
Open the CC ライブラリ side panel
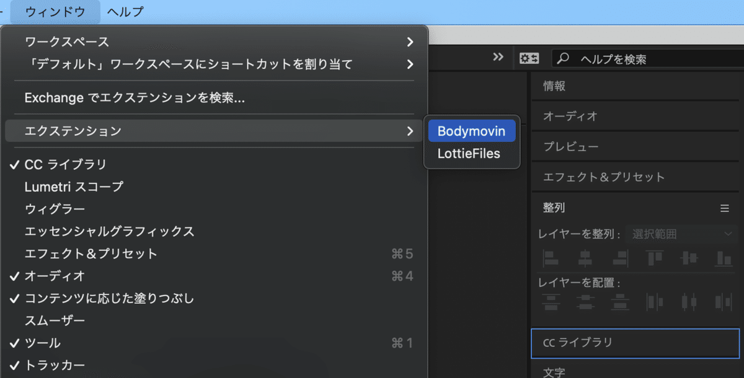635,343
